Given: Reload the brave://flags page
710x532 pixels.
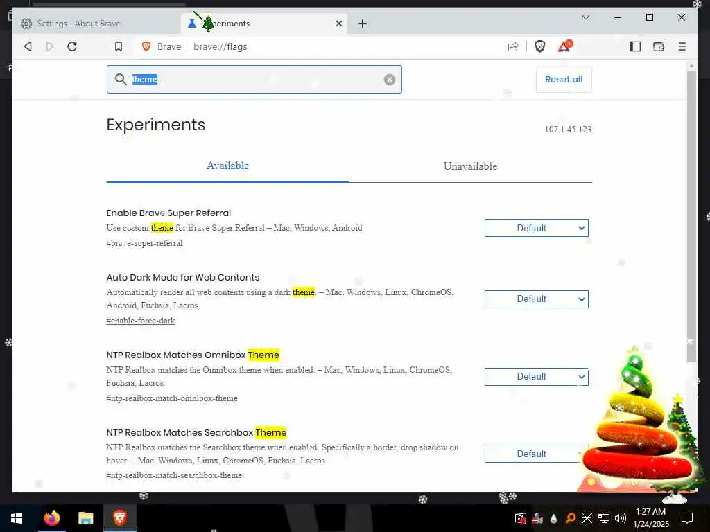Looking at the screenshot, I should point(72,46).
